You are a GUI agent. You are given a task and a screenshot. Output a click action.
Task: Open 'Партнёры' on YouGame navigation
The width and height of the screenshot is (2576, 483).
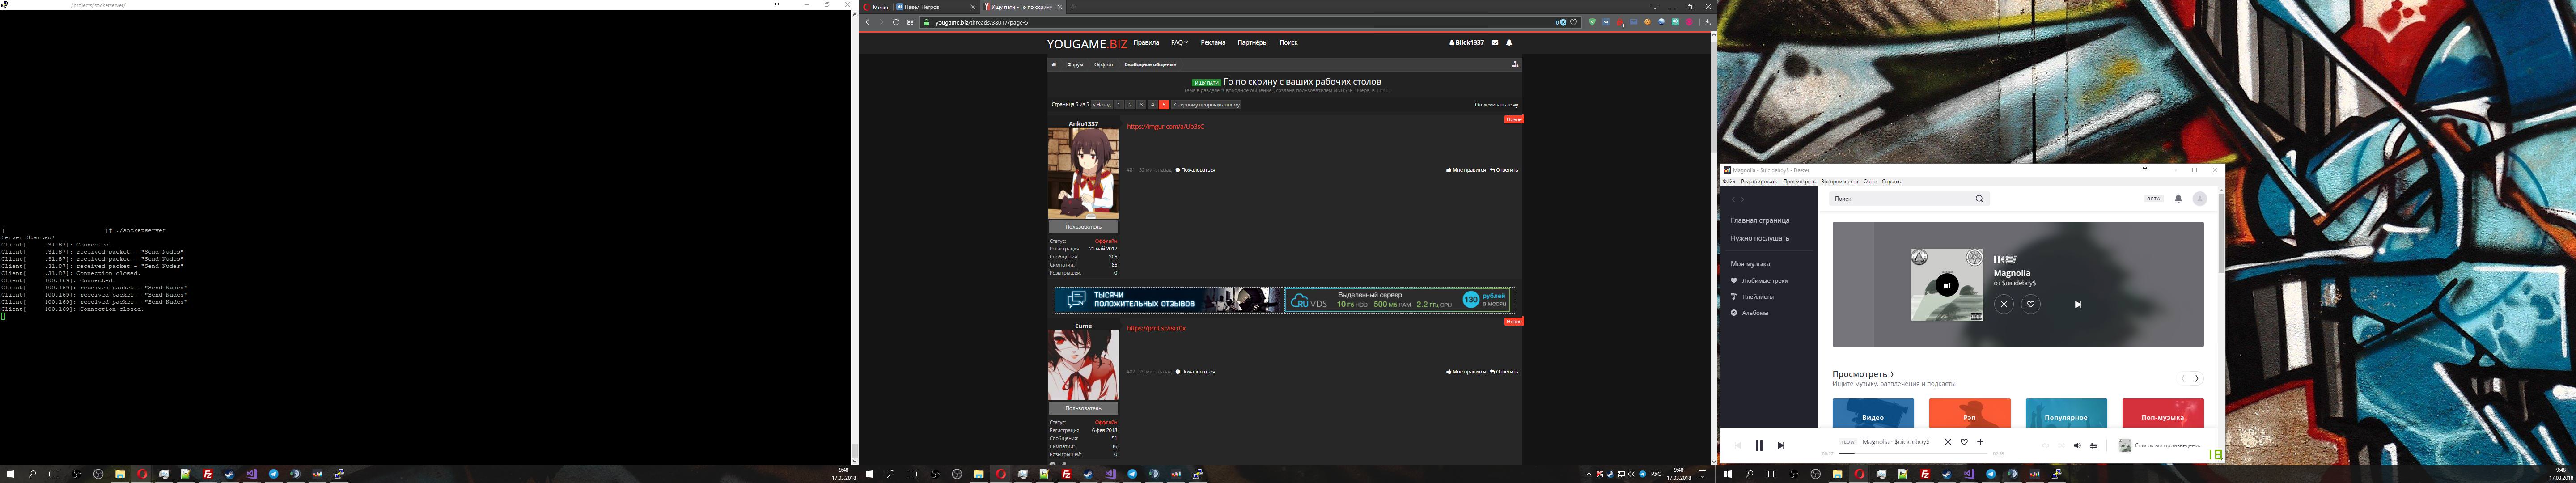tap(1253, 42)
